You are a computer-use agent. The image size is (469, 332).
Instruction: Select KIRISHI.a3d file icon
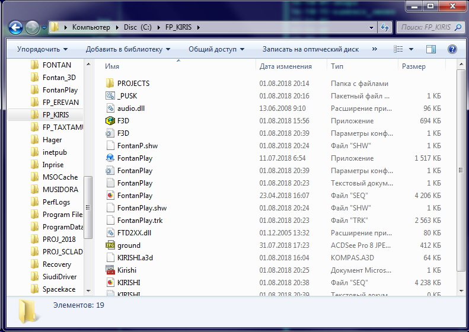pyautogui.click(x=110, y=258)
